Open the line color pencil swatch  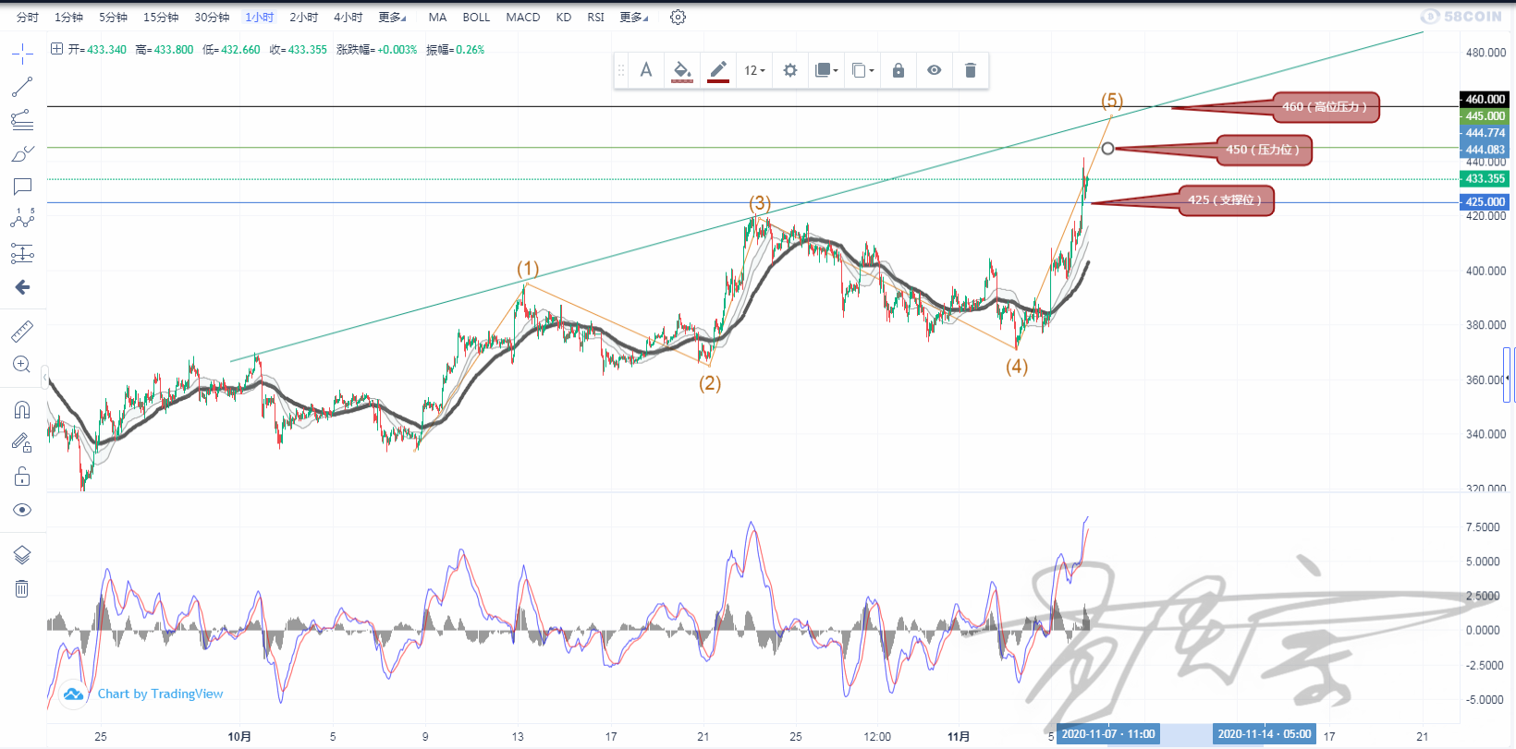(718, 70)
